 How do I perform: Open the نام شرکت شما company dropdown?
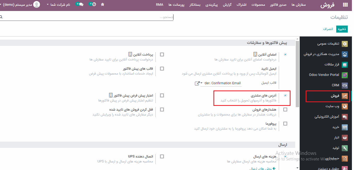coord(58,5)
